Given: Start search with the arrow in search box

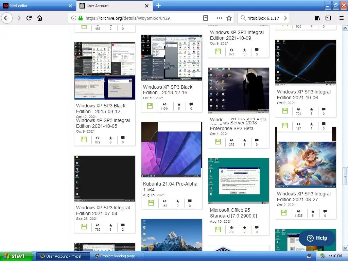Looking at the screenshot, I should coord(284,18).
